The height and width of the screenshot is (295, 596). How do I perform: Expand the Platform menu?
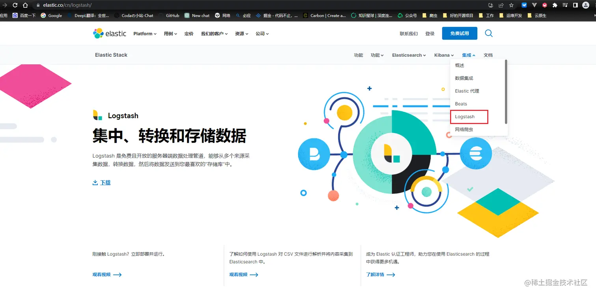tap(145, 33)
